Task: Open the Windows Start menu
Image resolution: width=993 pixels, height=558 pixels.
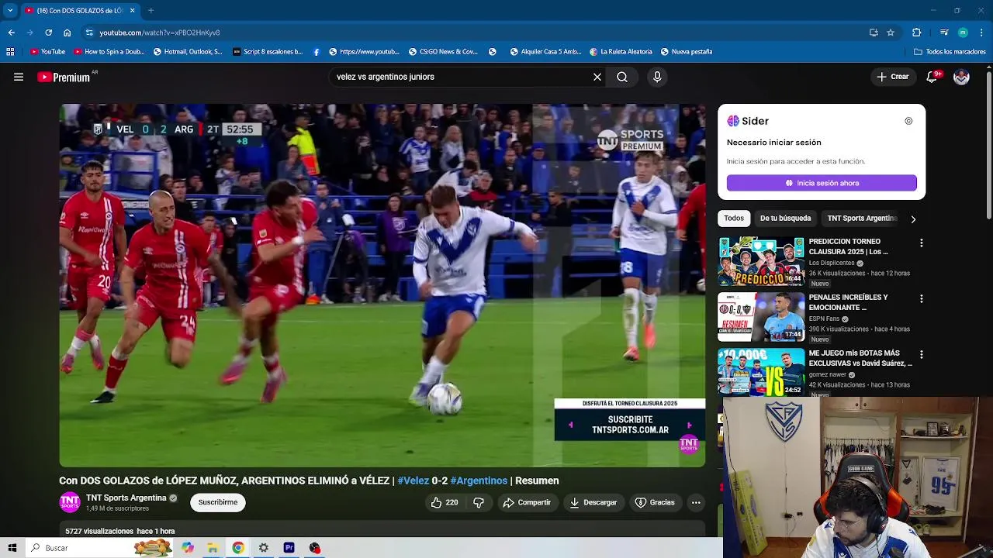Action: pos(12,548)
